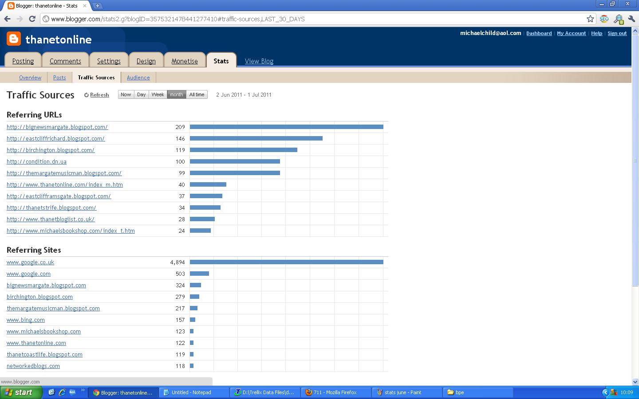Open the Posting tab
This screenshot has width=639, height=399.
pyautogui.click(x=23, y=61)
